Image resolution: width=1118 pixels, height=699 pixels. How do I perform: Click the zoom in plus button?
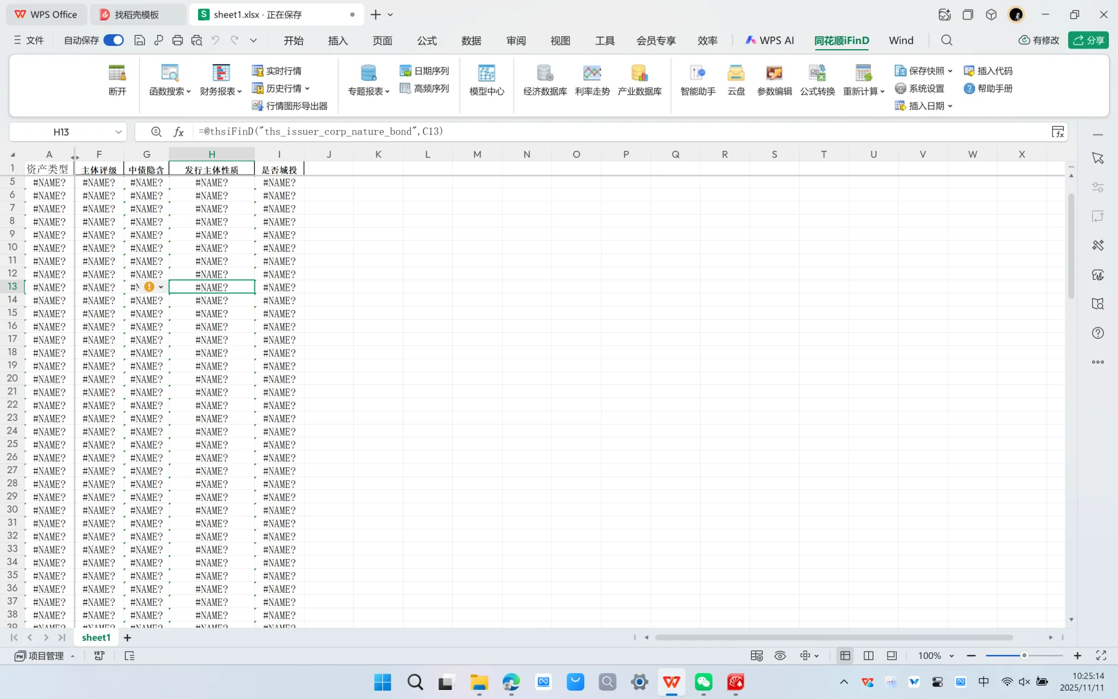tap(1077, 656)
